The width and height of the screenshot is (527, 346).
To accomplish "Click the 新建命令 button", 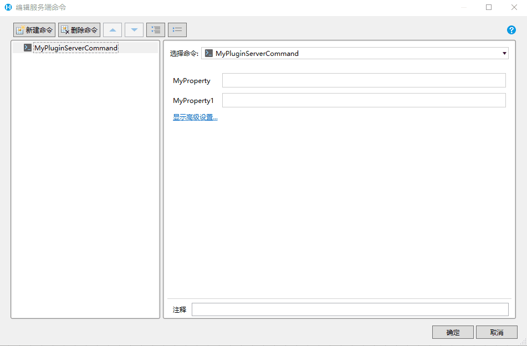I will click(x=34, y=30).
